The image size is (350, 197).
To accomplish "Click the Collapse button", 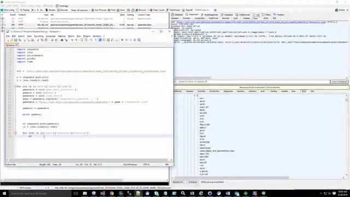I will point(192,182).
